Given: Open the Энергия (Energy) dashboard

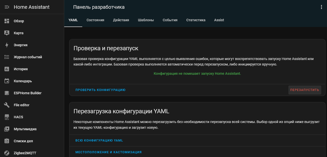Looking at the screenshot, I should click(x=20, y=45).
